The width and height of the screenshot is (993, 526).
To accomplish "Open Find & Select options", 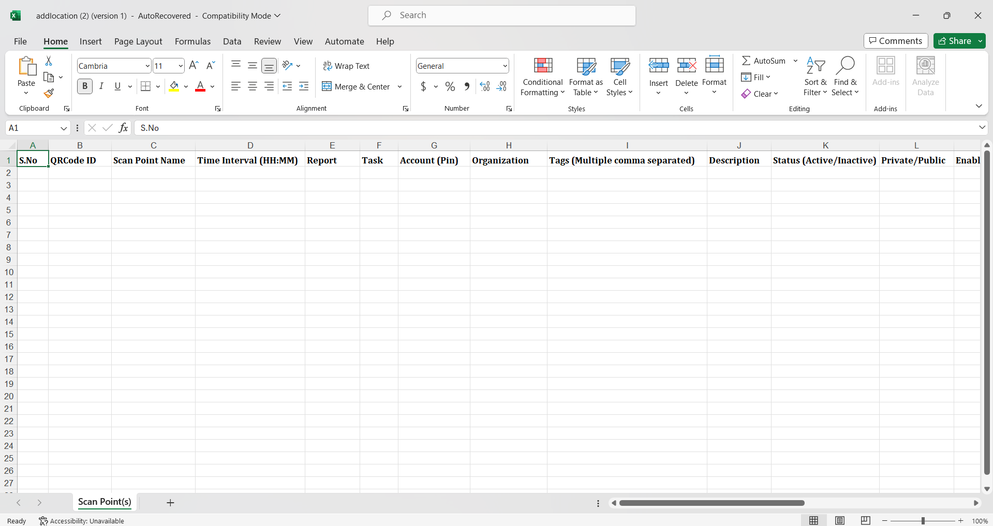I will point(845,77).
